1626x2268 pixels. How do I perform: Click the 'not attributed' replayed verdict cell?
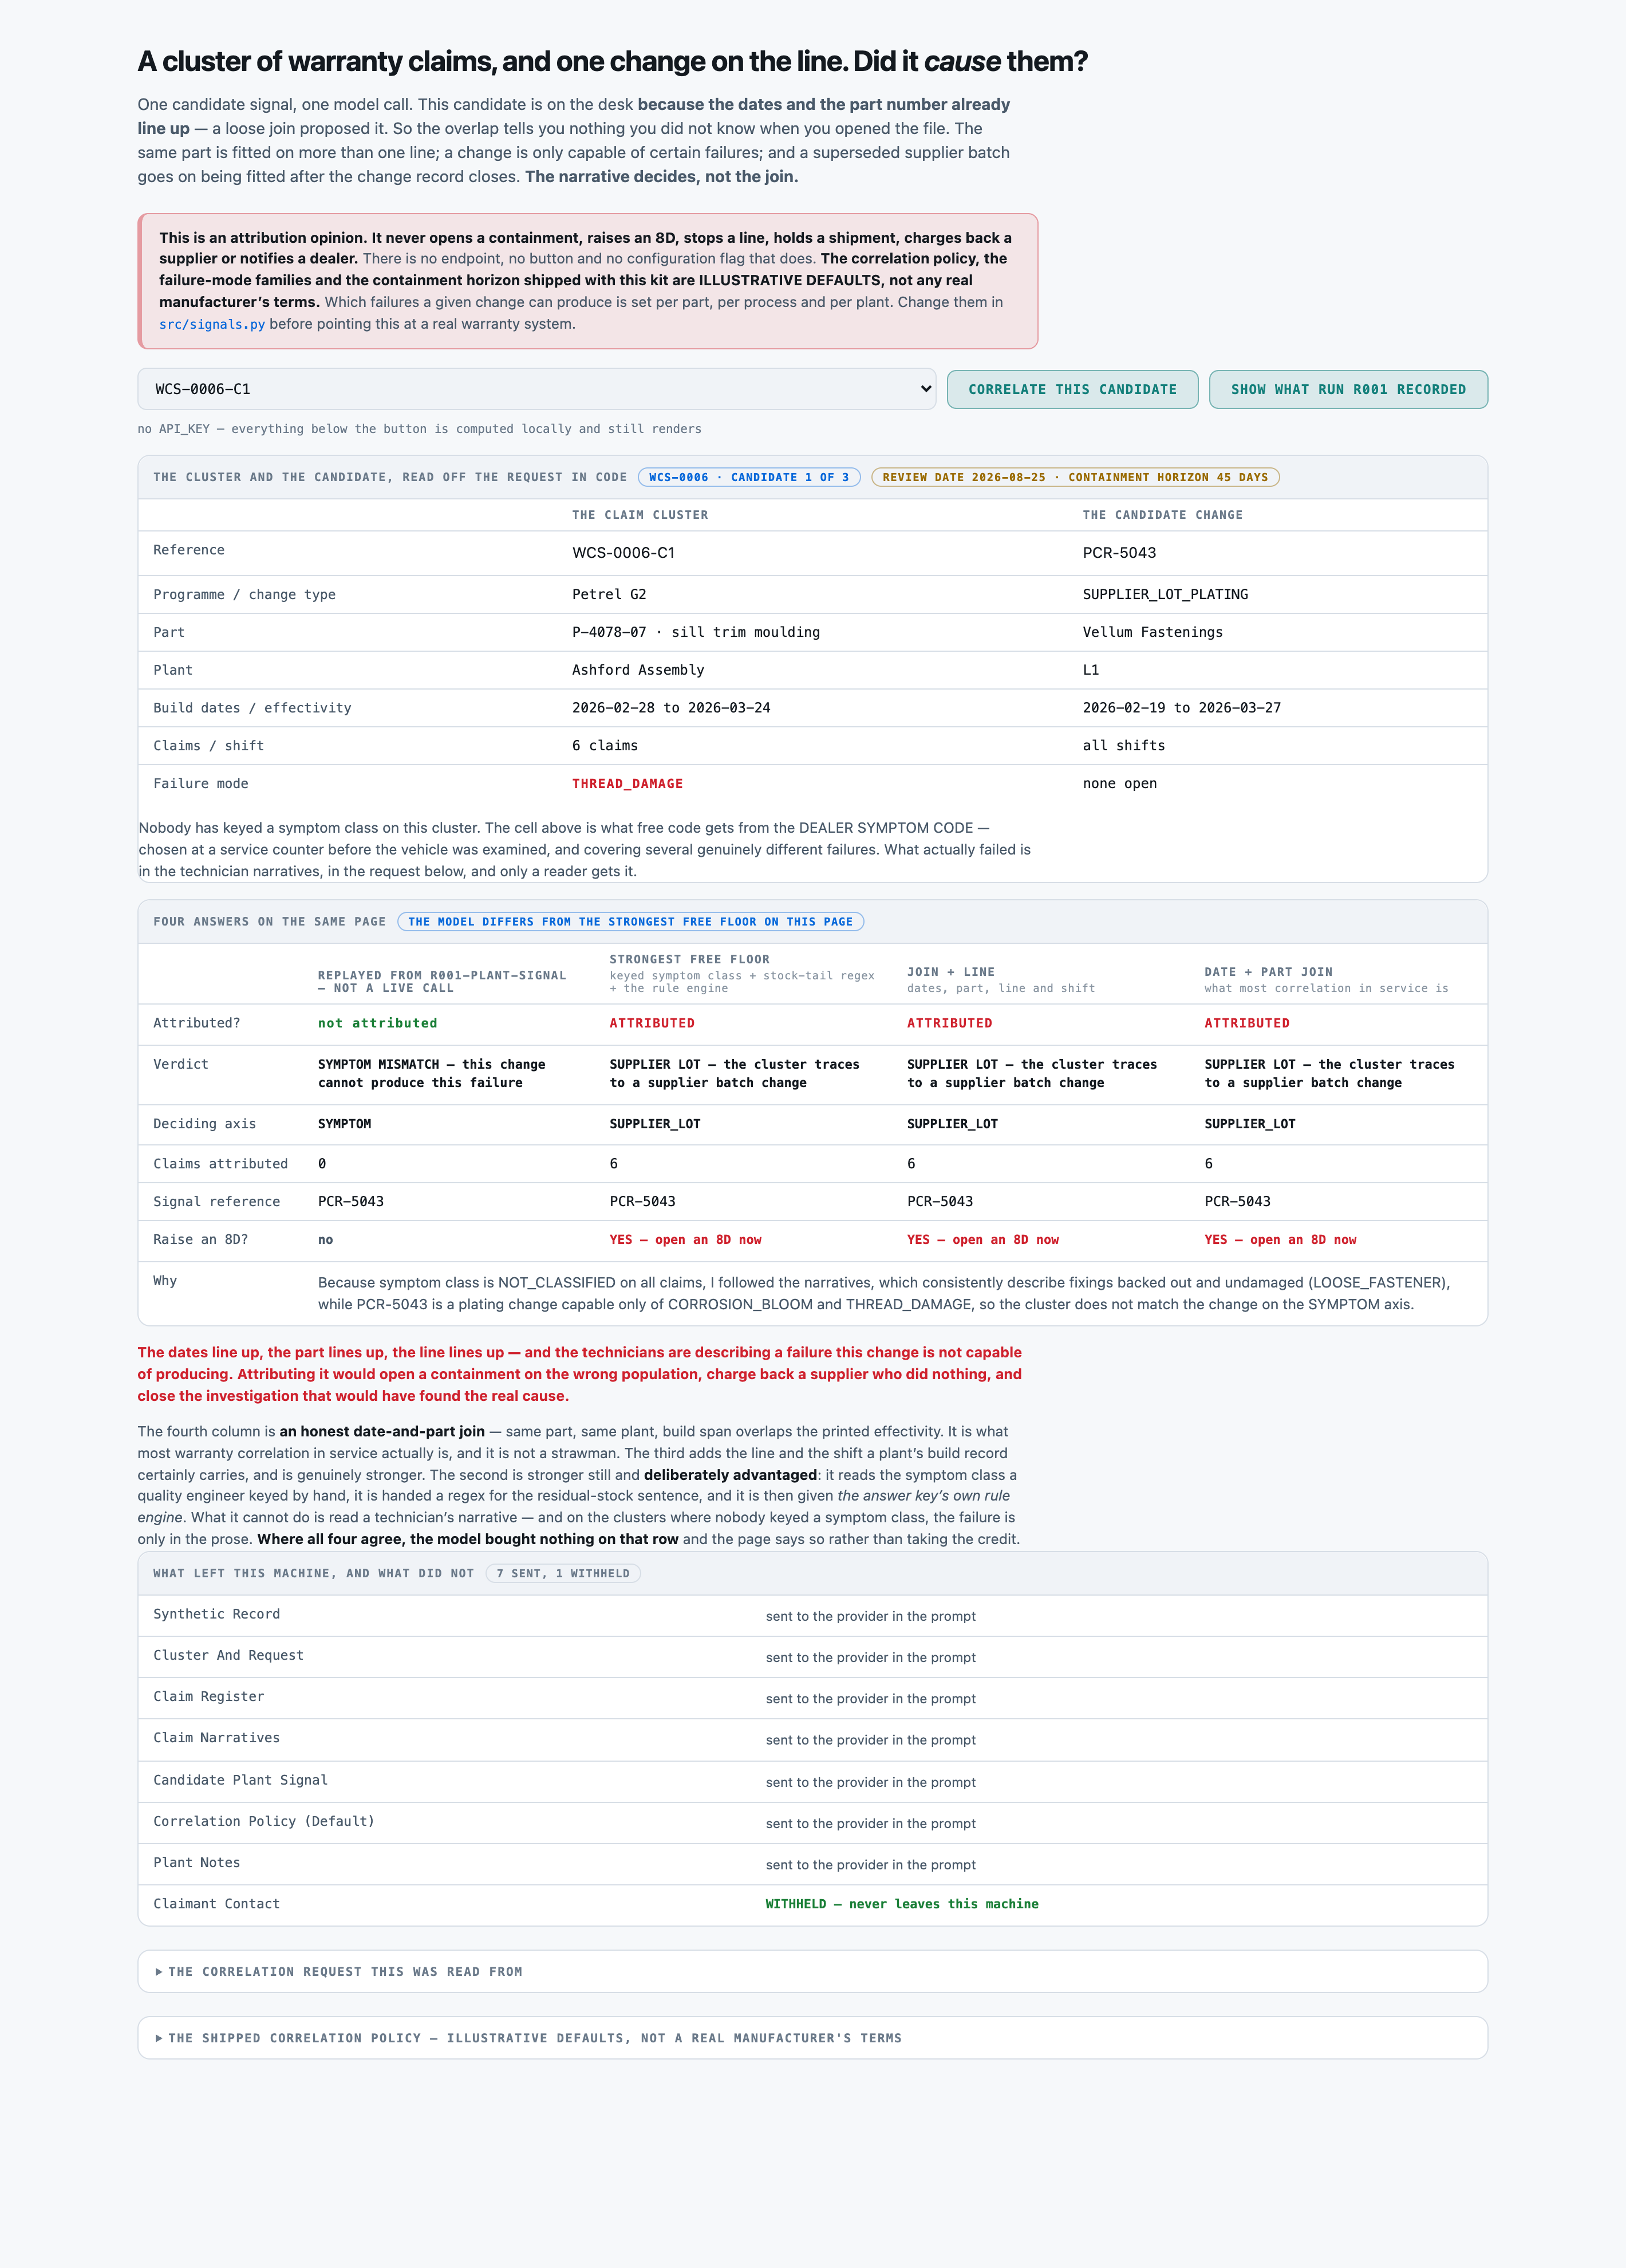[378, 1023]
